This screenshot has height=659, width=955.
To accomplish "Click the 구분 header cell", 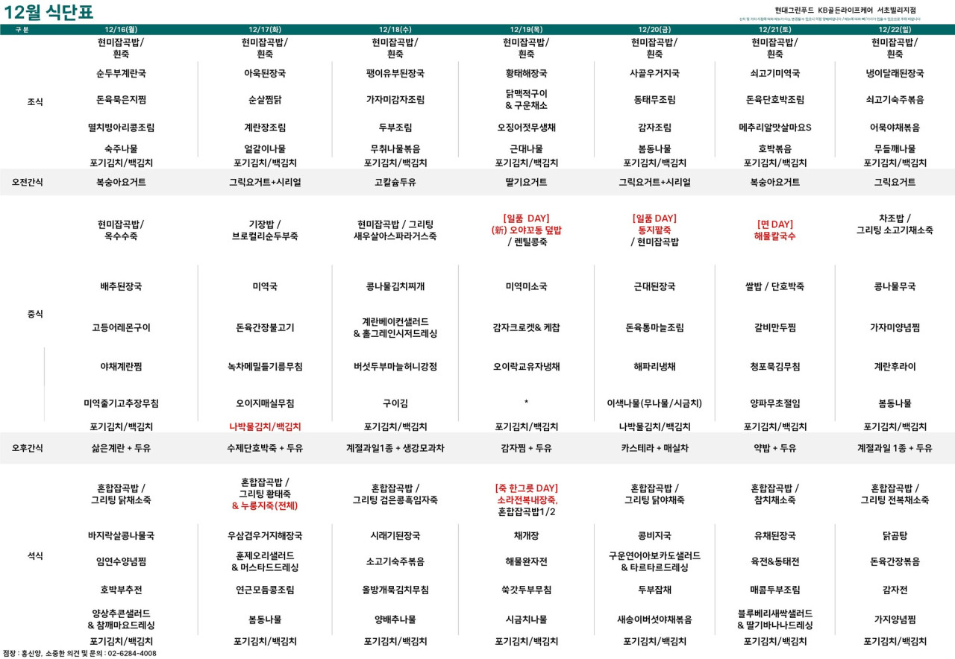I will tap(22, 30).
